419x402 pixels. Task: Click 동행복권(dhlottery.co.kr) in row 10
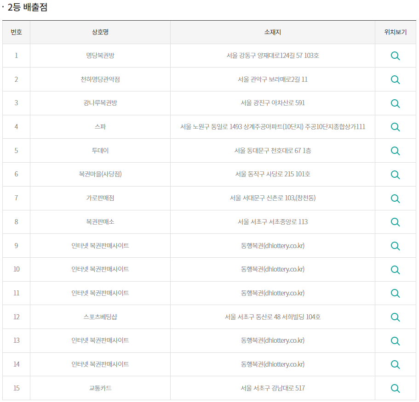click(x=273, y=269)
